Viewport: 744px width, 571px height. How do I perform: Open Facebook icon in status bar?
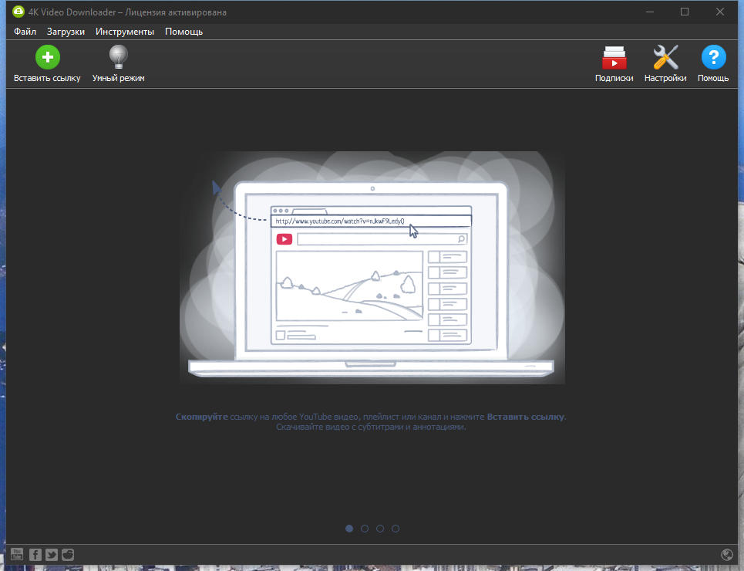[x=35, y=554]
